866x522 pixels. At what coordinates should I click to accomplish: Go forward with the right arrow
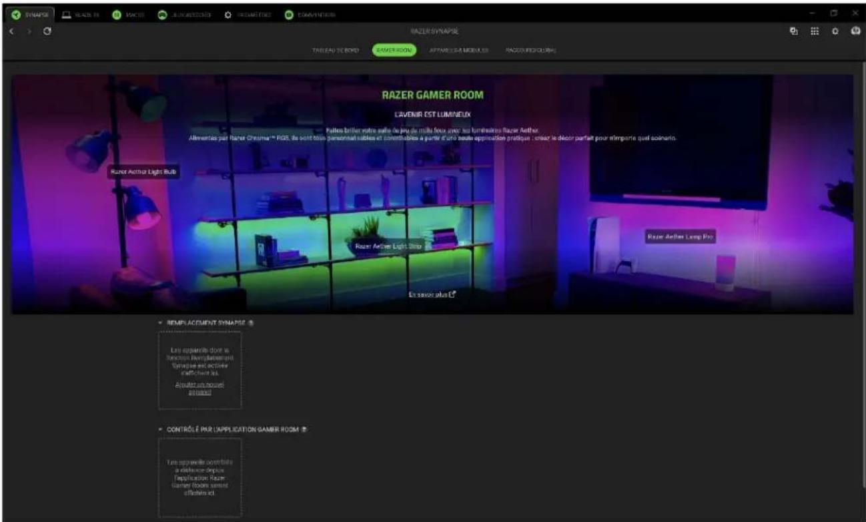pyautogui.click(x=29, y=31)
